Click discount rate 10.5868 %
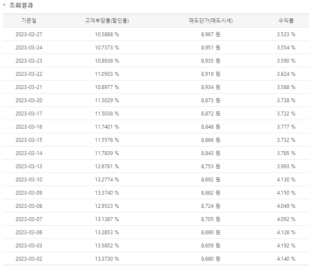The width and height of the screenshot is (309, 267). coord(107,34)
